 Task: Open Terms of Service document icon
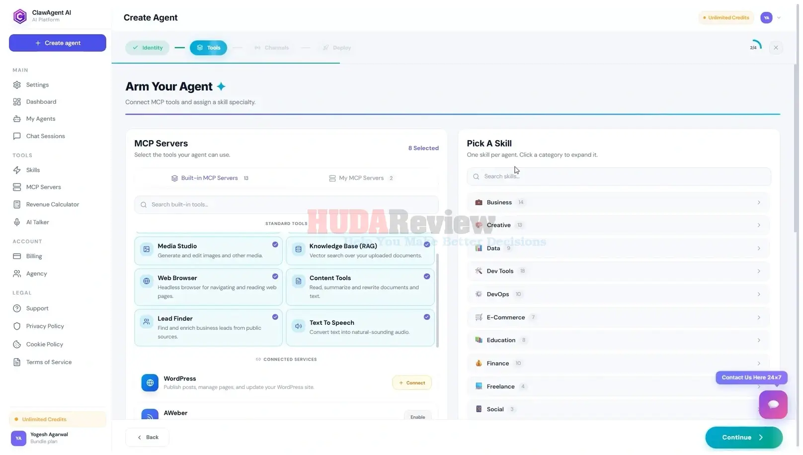17,362
